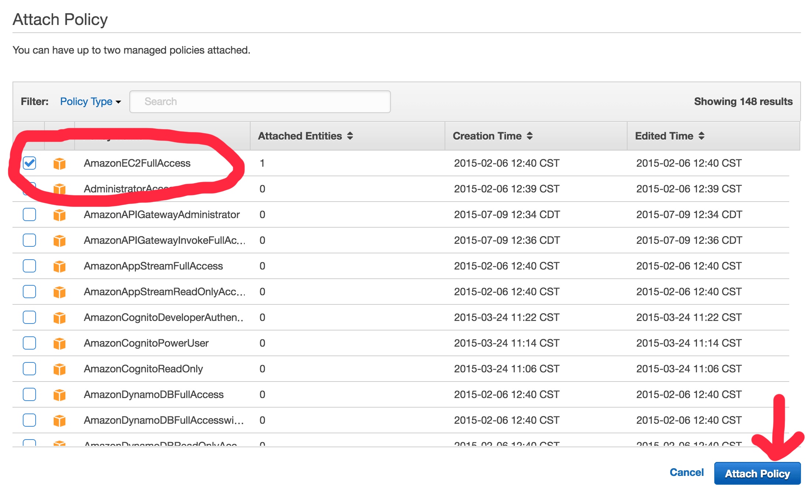Image resolution: width=812 pixels, height=495 pixels.
Task: Click the AmazonCognitoDeveloperAuthen policy cube icon
Action: pyautogui.click(x=60, y=318)
